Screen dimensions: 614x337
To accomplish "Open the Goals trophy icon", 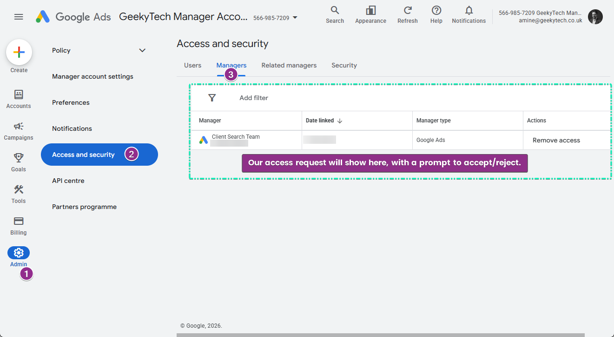I will (x=19, y=158).
